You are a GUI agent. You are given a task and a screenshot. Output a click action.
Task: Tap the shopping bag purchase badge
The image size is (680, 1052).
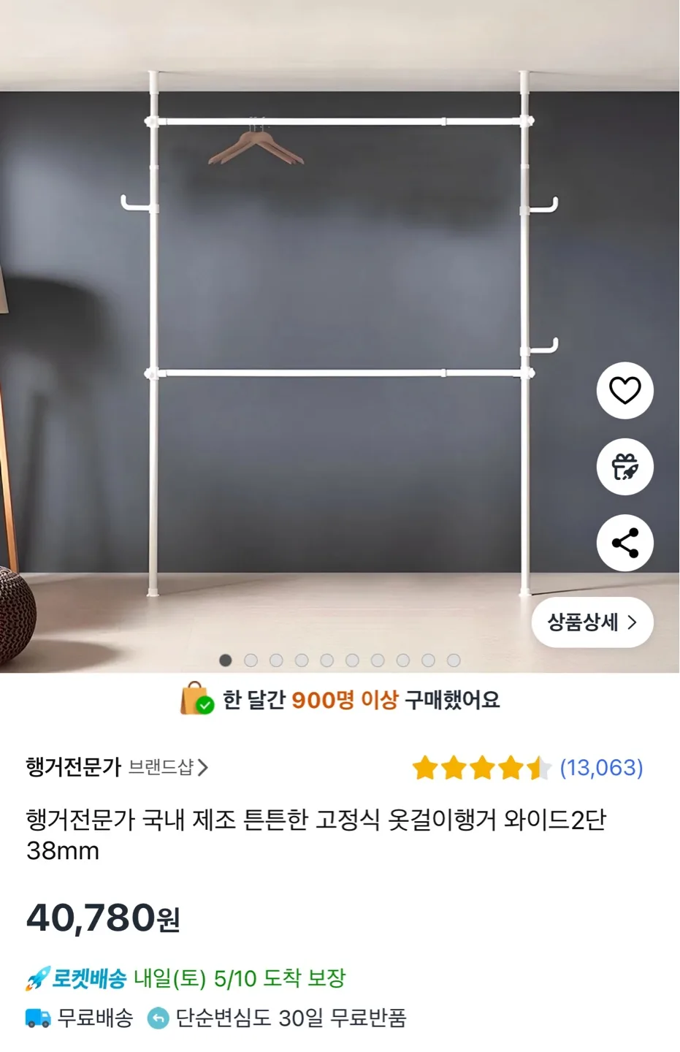196,699
